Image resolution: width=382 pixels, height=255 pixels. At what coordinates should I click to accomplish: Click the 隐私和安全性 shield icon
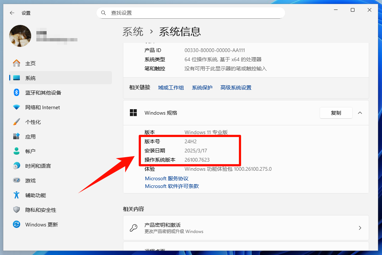[16, 210]
